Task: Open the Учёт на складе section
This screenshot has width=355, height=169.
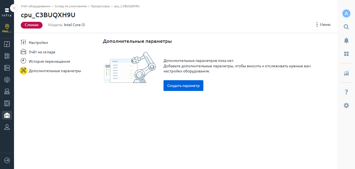Action: click(42, 52)
